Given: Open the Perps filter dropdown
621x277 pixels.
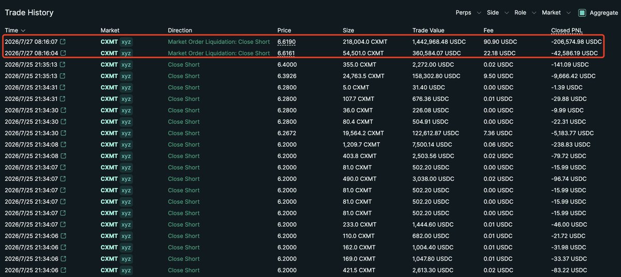Looking at the screenshot, I should 468,13.
